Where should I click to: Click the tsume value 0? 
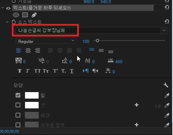coord(114,72)
